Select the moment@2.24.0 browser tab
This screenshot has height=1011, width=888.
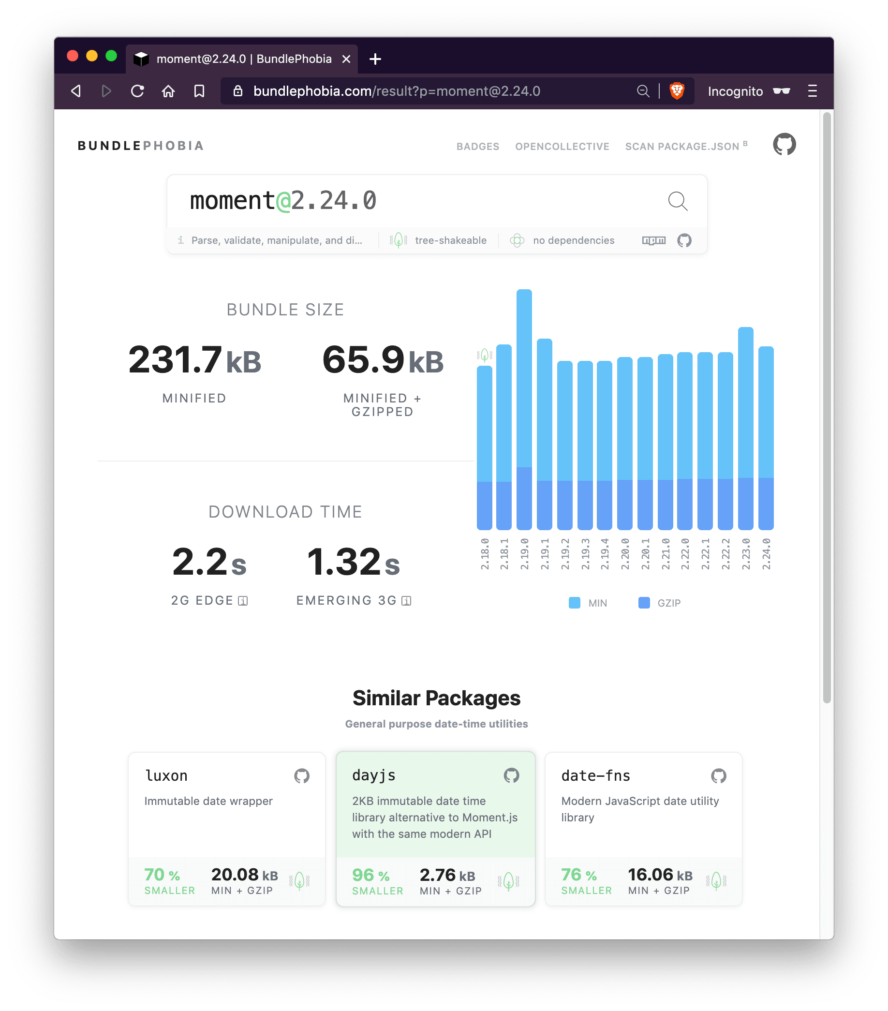(x=232, y=59)
